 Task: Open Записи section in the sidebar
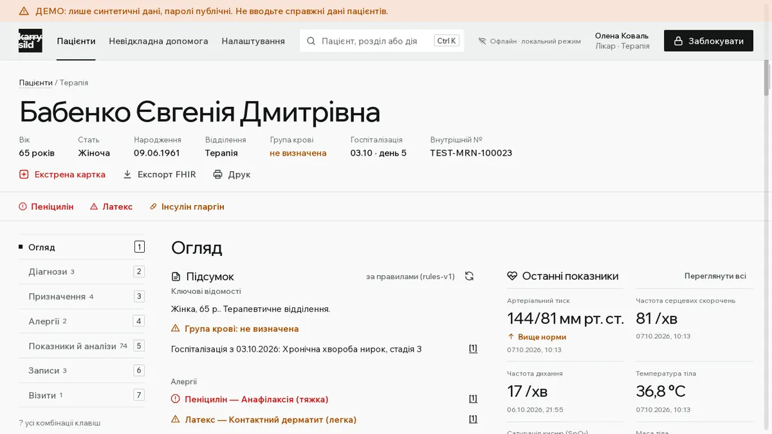(x=82, y=370)
